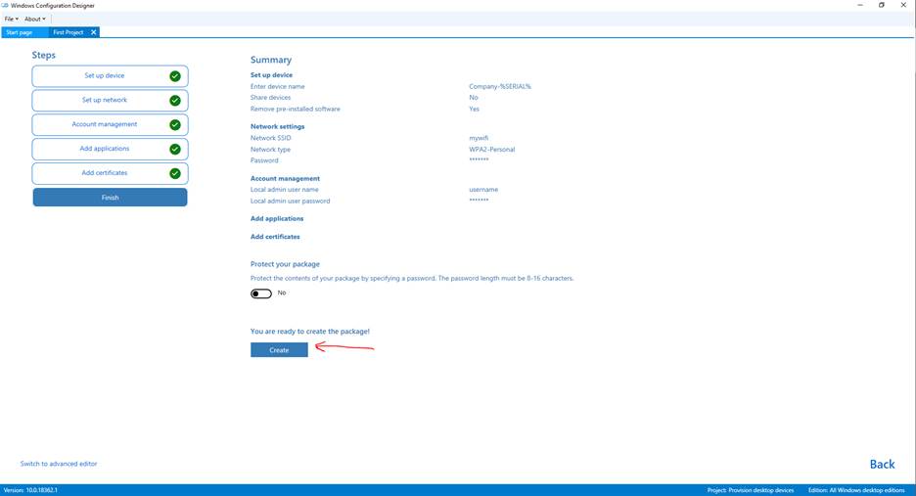The image size is (916, 496).
Task: Click the green check on Account management
Action: pos(174,125)
